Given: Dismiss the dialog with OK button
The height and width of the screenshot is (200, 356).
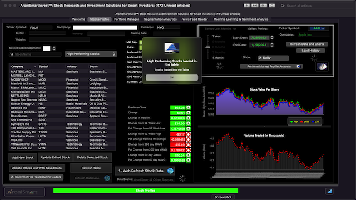Looking at the screenshot, I should (172, 77).
